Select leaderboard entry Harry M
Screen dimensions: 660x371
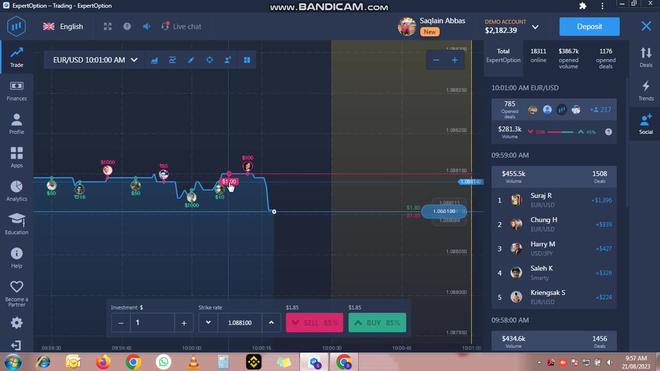coord(554,248)
